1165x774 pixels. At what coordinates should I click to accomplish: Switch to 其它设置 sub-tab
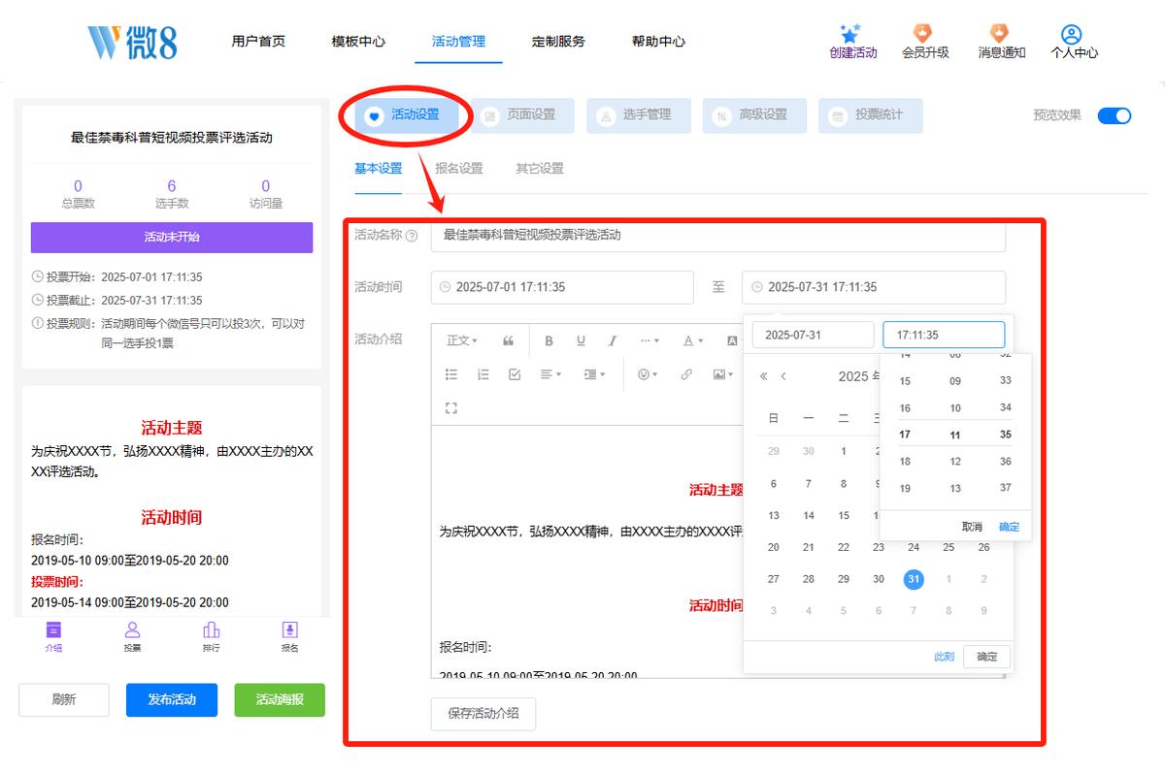(540, 168)
